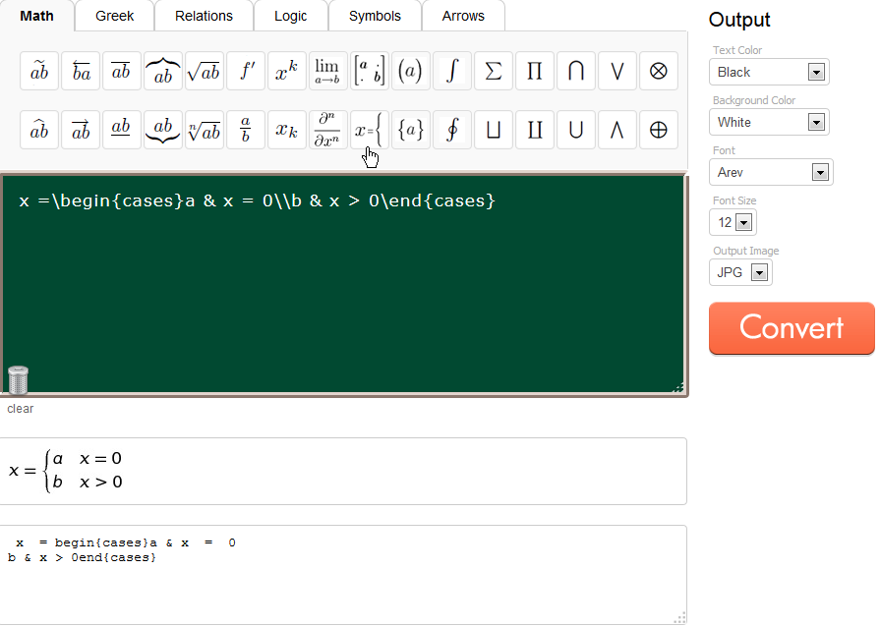This screenshot has width=880, height=627.
Task: Insert a contour integral symbol
Action: (x=451, y=129)
